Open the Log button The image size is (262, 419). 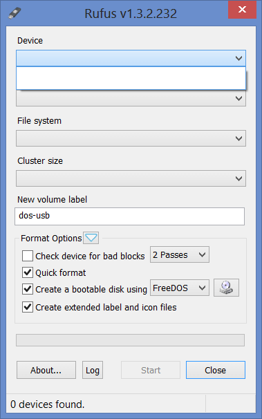pos(93,370)
